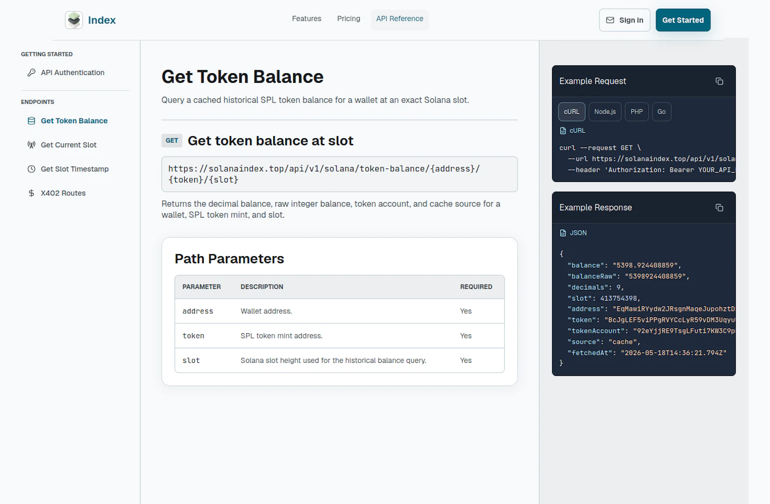Click the 'Get Token Balance' page title
The height and width of the screenshot is (504, 770).
243,77
